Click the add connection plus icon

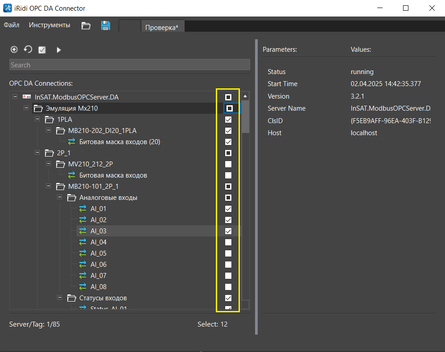click(x=14, y=50)
